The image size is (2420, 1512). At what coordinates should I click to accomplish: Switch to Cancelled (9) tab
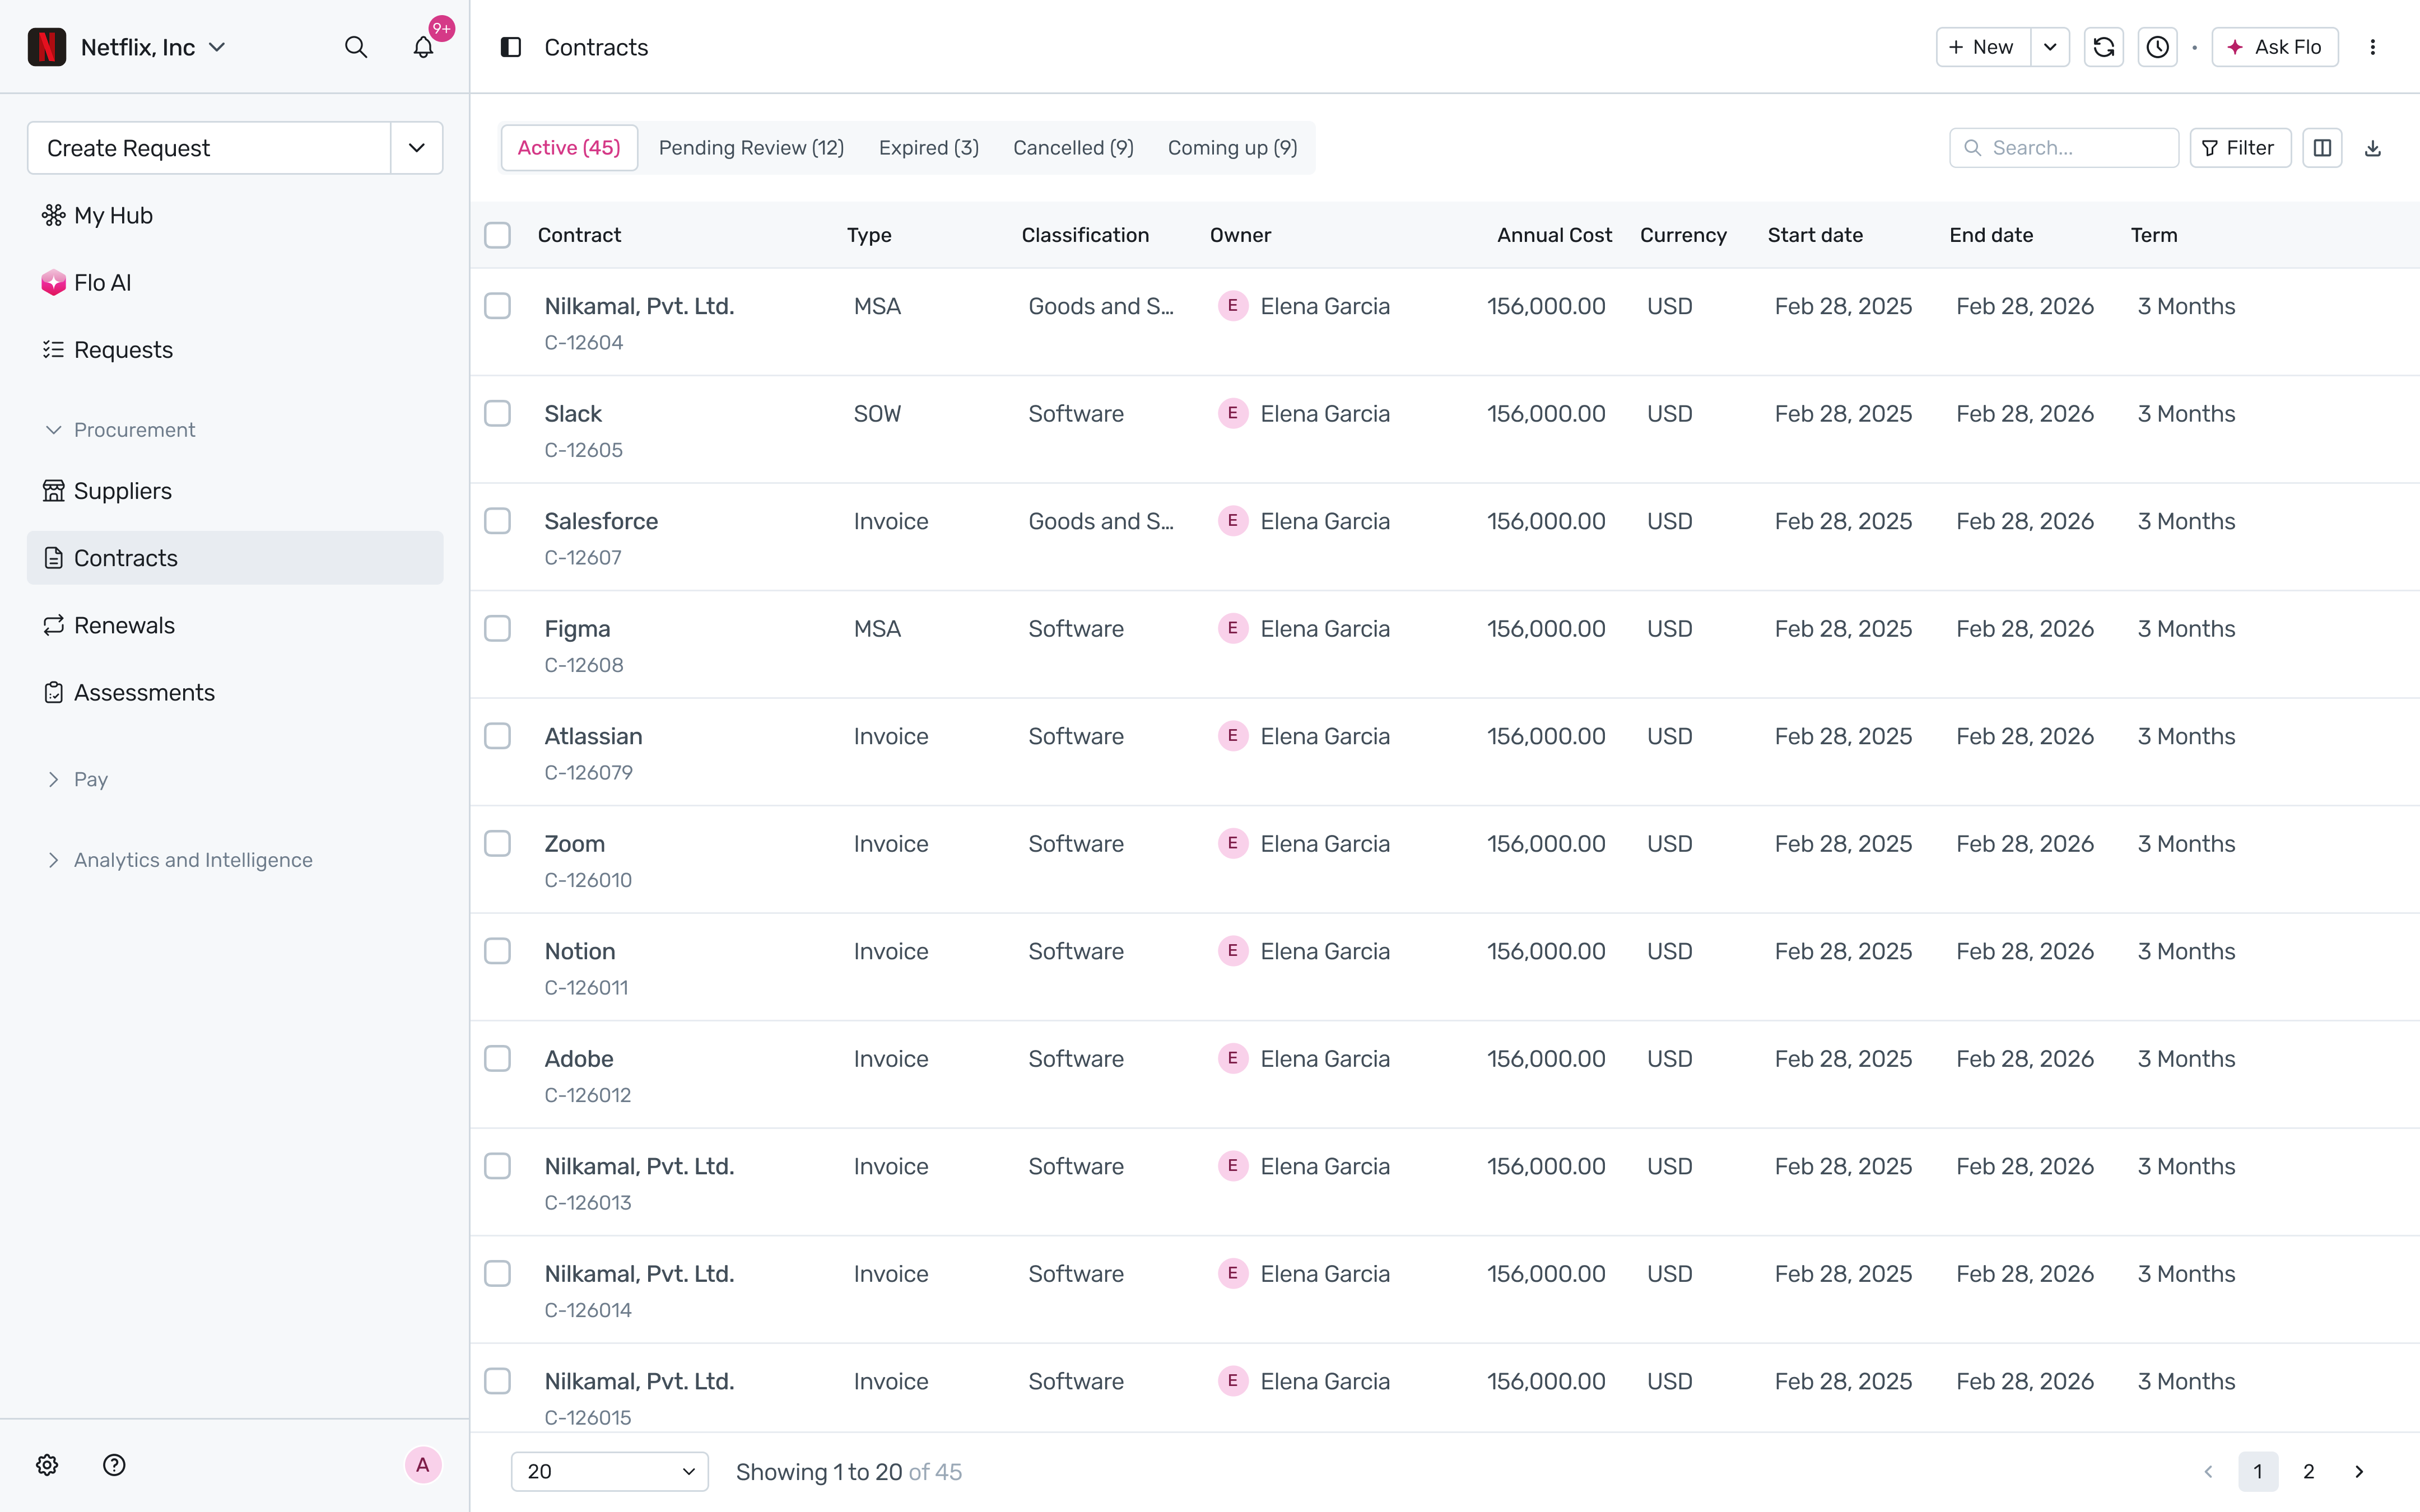[1073, 148]
